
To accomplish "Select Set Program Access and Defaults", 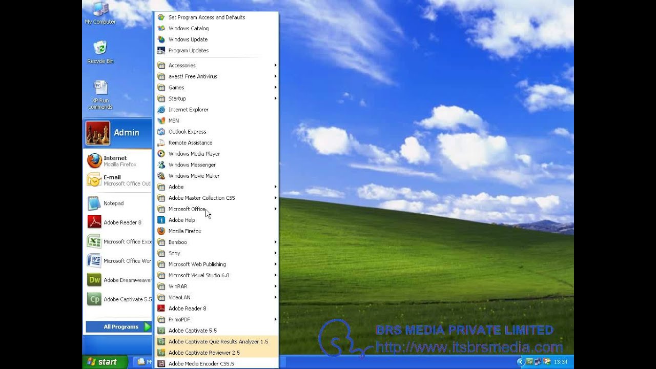I will click(x=216, y=17).
